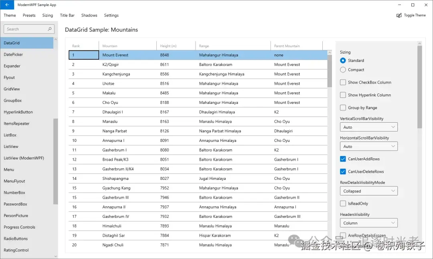Click the Toggle Theme icon button
This screenshot has height=259, width=433.
(x=399, y=16)
